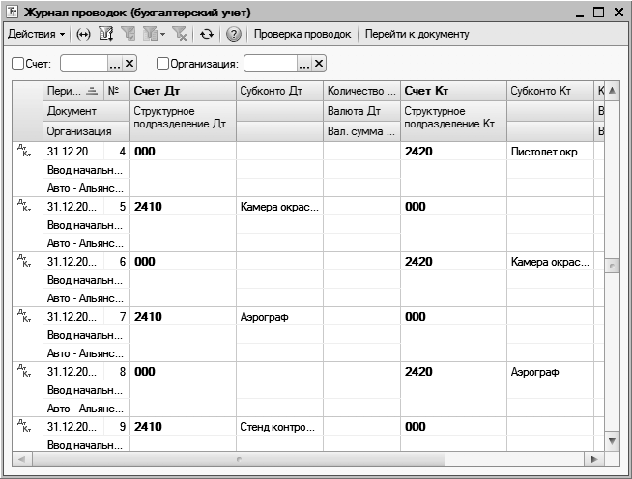Enable the Счет filter checkbox
Image resolution: width=632 pixels, height=479 pixels.
pos(18,64)
